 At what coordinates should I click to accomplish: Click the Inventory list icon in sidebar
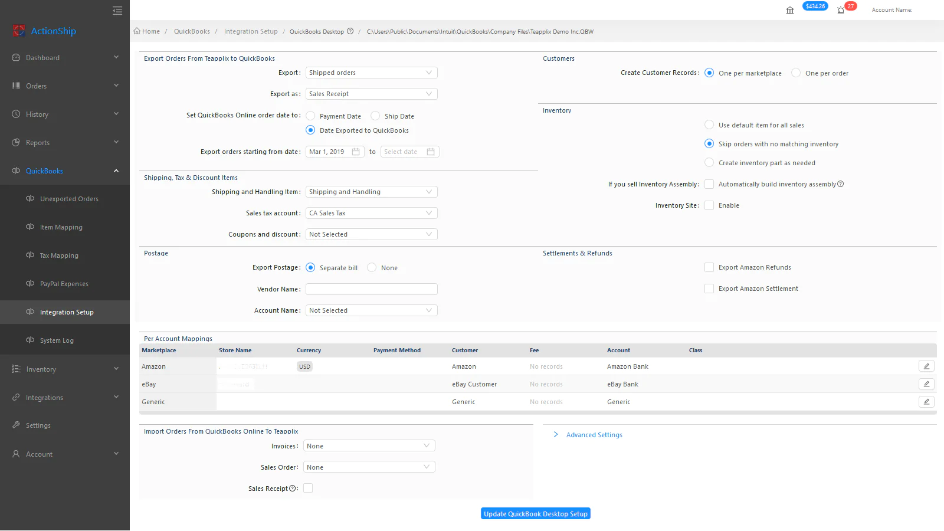coord(16,369)
